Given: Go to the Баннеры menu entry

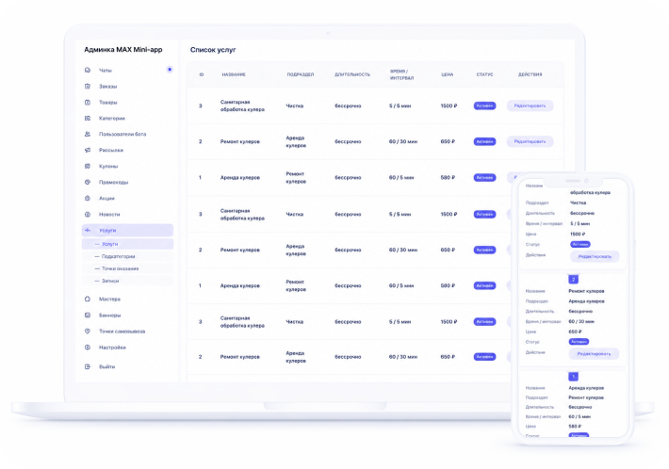Looking at the screenshot, I should coord(109,315).
